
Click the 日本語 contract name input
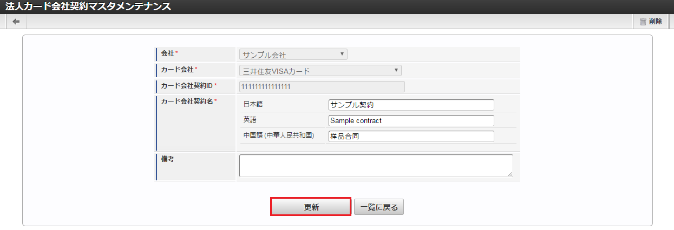coord(411,105)
